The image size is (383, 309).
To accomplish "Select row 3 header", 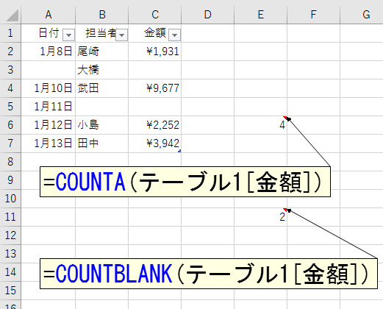I will coord(10,70).
